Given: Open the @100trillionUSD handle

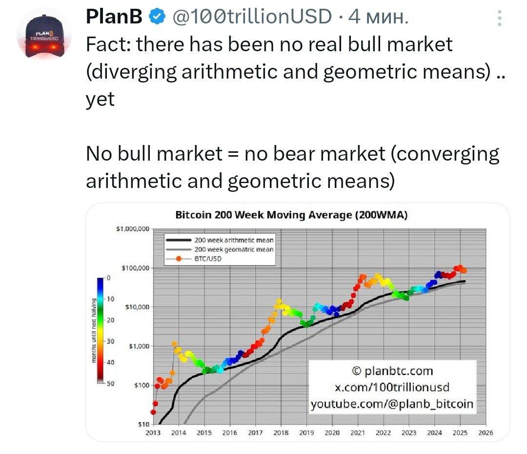Looking at the screenshot, I should (252, 16).
